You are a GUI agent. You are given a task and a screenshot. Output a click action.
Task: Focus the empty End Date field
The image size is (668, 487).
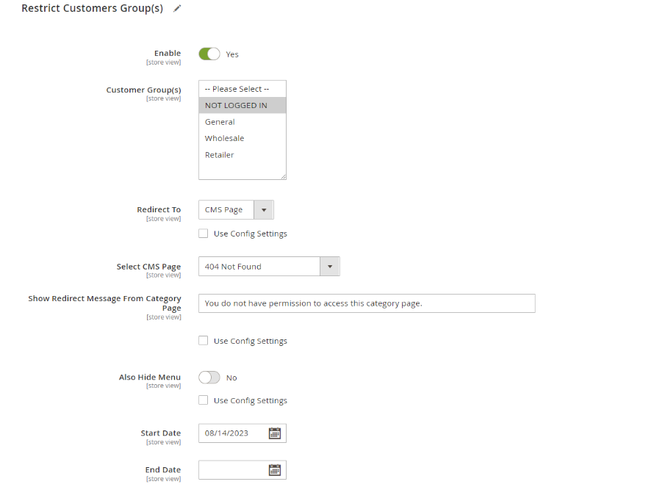click(x=231, y=470)
